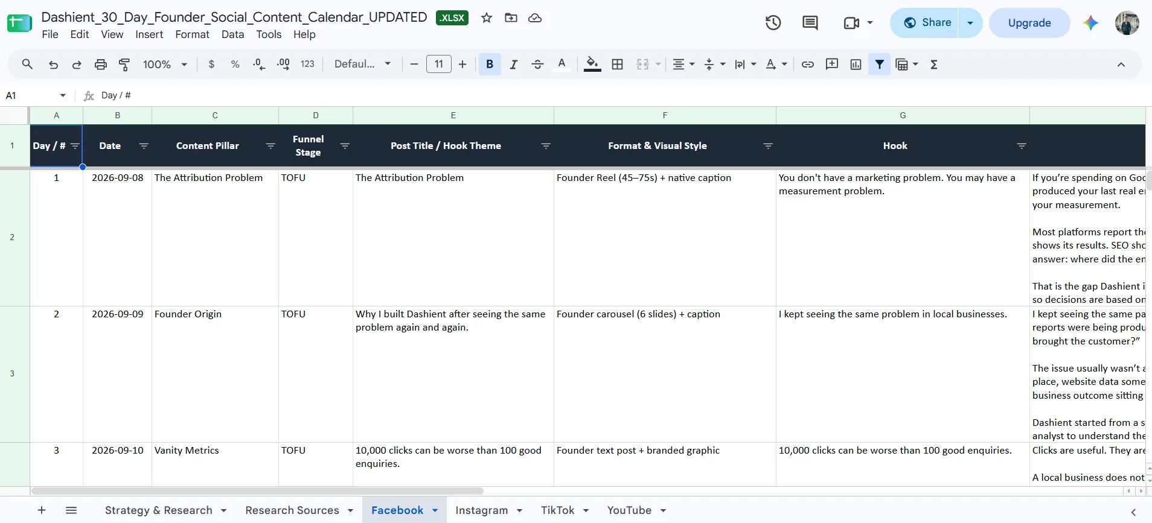Open version history
The height and width of the screenshot is (523, 1152).
tap(773, 23)
